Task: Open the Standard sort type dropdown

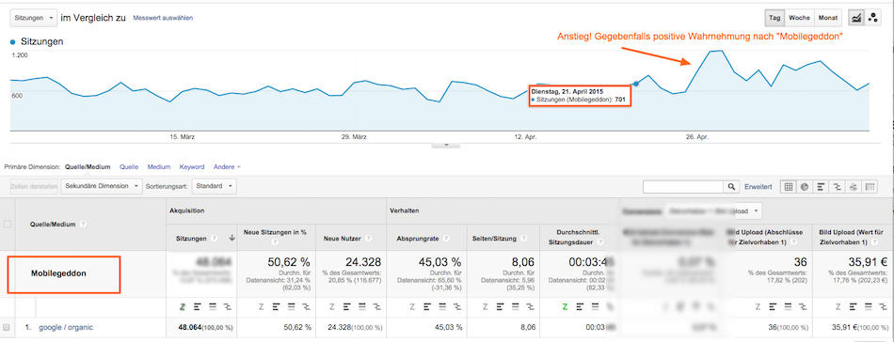Action: (x=214, y=186)
